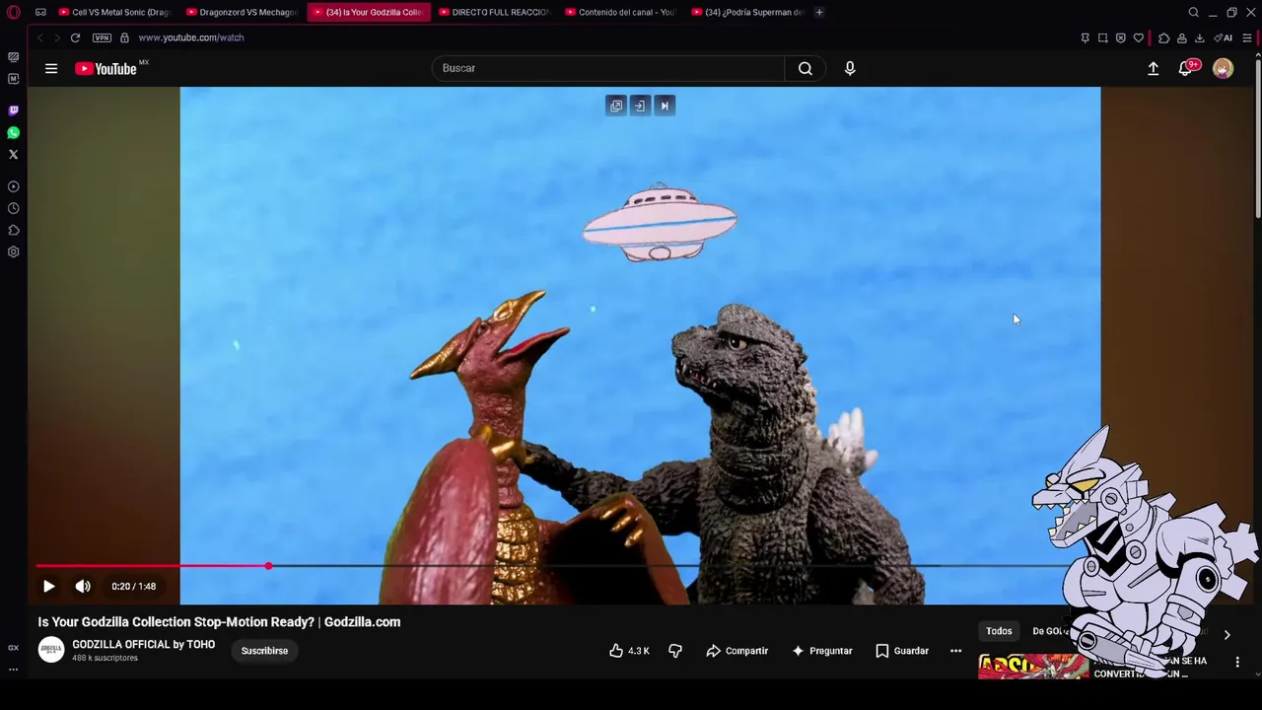This screenshot has width=1262, height=710.
Task: Mute the video volume speaker
Action: click(83, 586)
